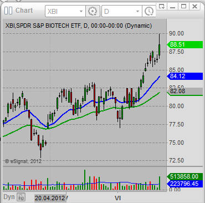Toggle the lock icon beside Dyn
205x203 pixels.
pos(21,197)
